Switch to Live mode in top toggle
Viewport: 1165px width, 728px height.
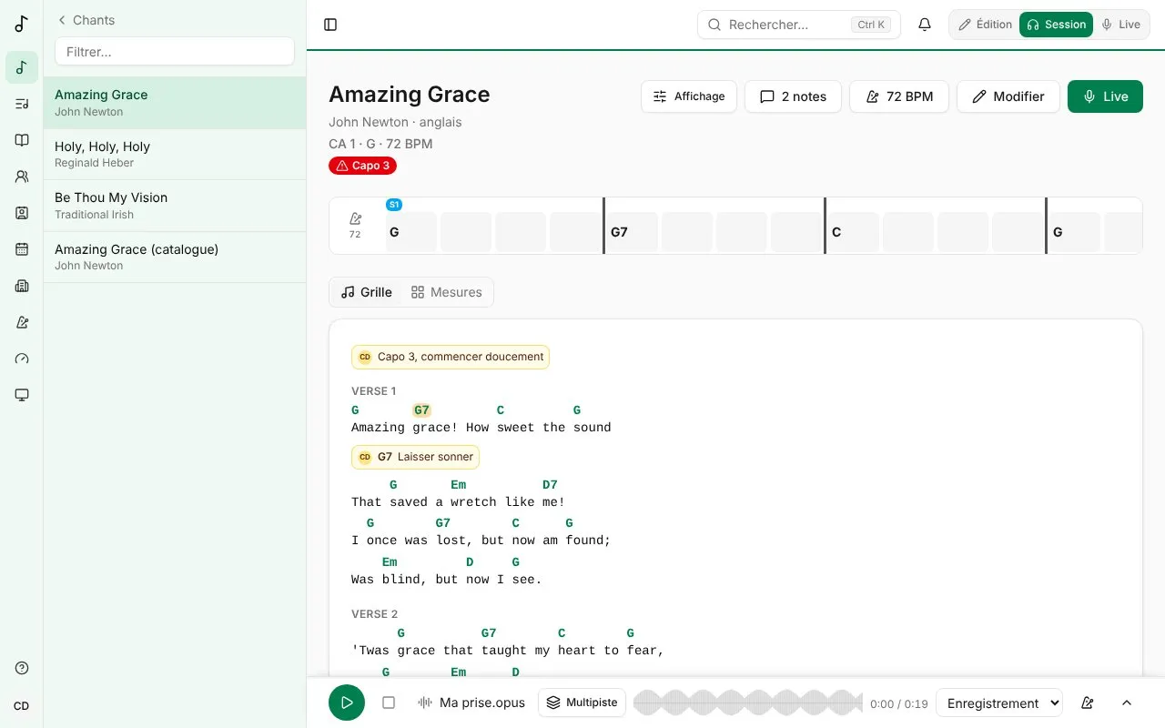click(x=1120, y=25)
